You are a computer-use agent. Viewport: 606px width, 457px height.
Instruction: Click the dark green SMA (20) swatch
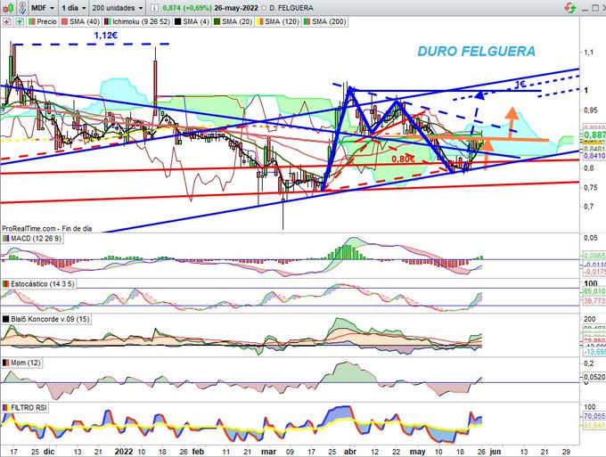click(217, 22)
